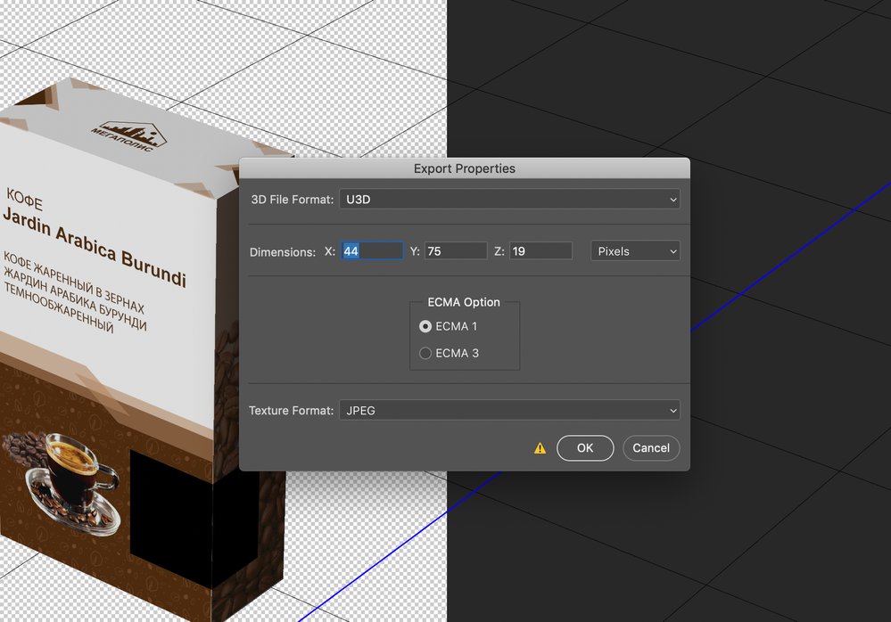Click the Z dimension field showing 19
The width and height of the screenshot is (891, 622).
[x=540, y=250]
